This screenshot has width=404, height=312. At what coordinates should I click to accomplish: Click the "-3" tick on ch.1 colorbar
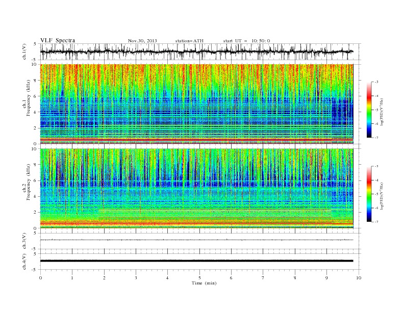(376, 82)
